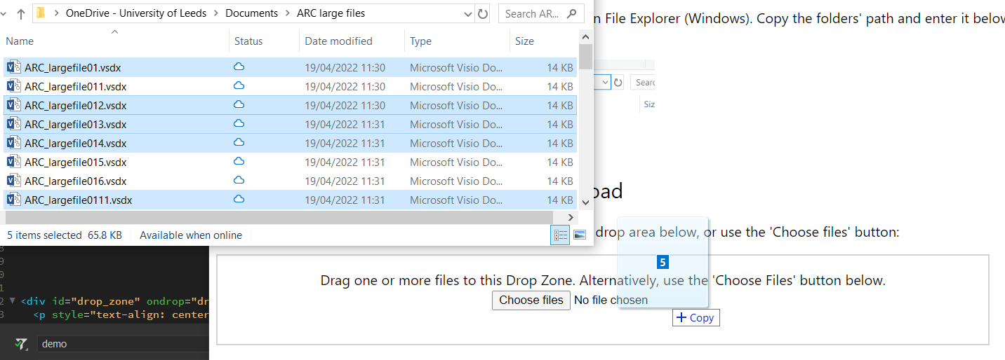The width and height of the screenshot is (1005, 360).
Task: Switch to large thumbnails view icon
Action: (580, 235)
